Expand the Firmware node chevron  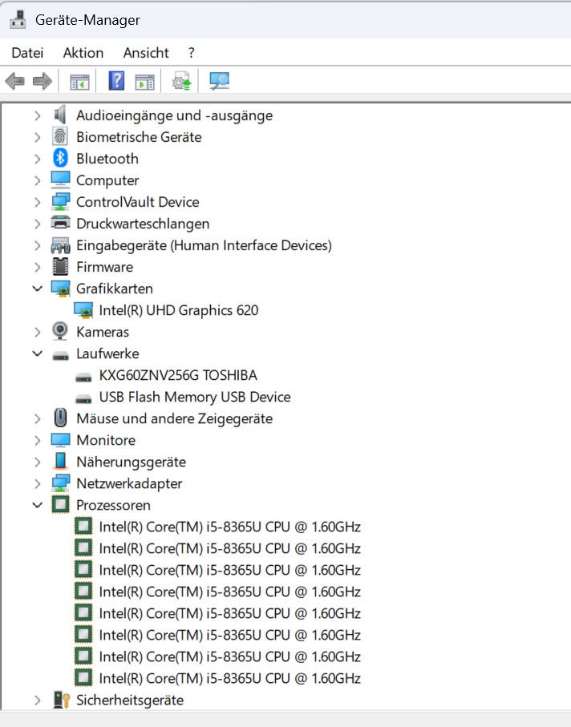(38, 267)
